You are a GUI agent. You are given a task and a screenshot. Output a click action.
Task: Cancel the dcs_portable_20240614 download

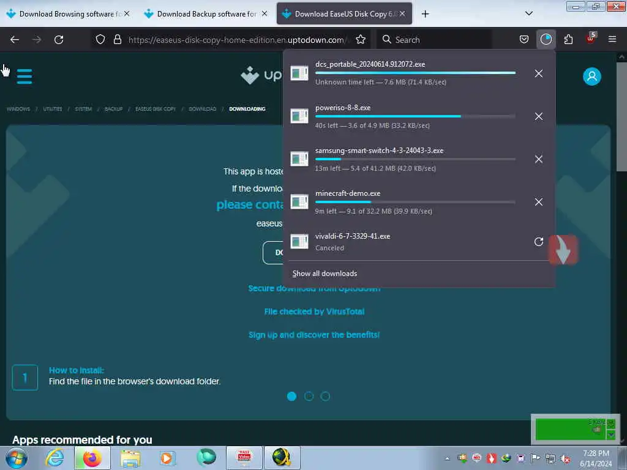click(539, 73)
